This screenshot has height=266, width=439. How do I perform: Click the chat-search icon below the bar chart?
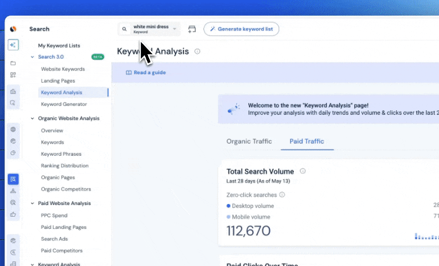tap(13, 103)
